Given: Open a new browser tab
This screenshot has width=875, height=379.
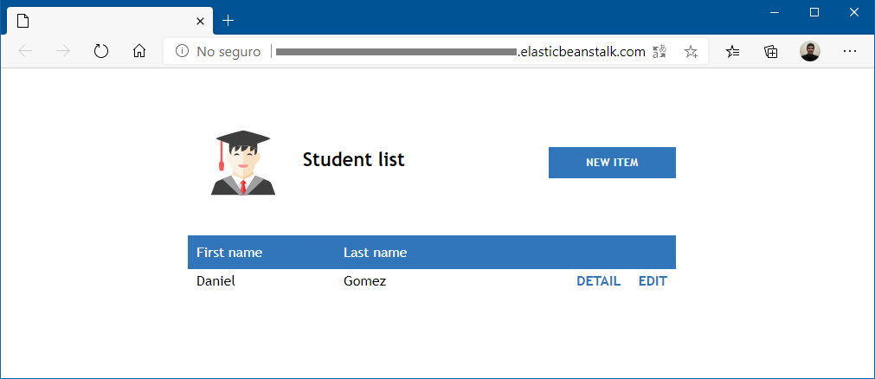Looking at the screenshot, I should click(228, 21).
